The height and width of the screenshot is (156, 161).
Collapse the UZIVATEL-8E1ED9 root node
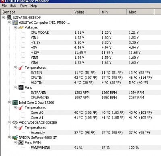click(x=4, y=18)
